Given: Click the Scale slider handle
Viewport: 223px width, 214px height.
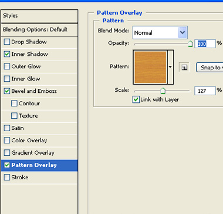Looking at the screenshot, I should 163,91.
